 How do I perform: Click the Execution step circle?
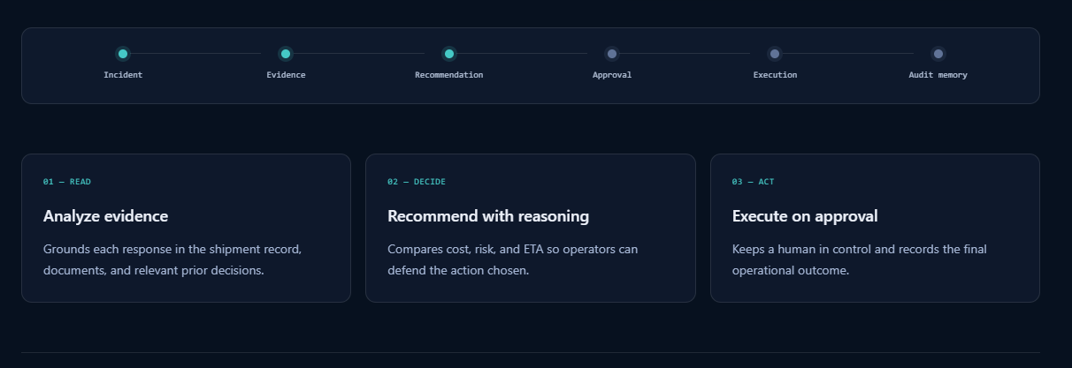coord(775,54)
